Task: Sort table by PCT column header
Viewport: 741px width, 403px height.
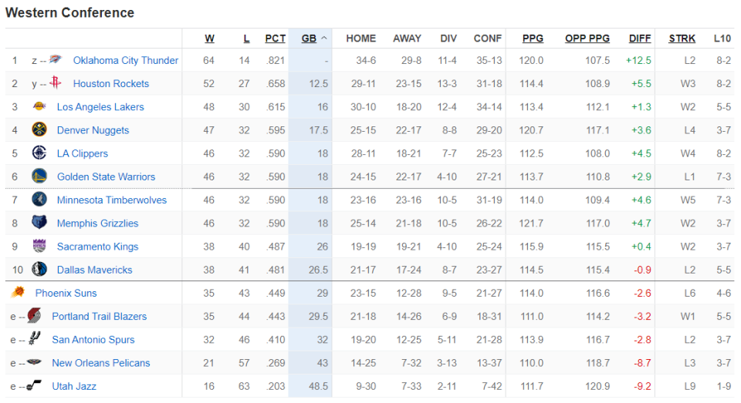Action: pos(275,39)
